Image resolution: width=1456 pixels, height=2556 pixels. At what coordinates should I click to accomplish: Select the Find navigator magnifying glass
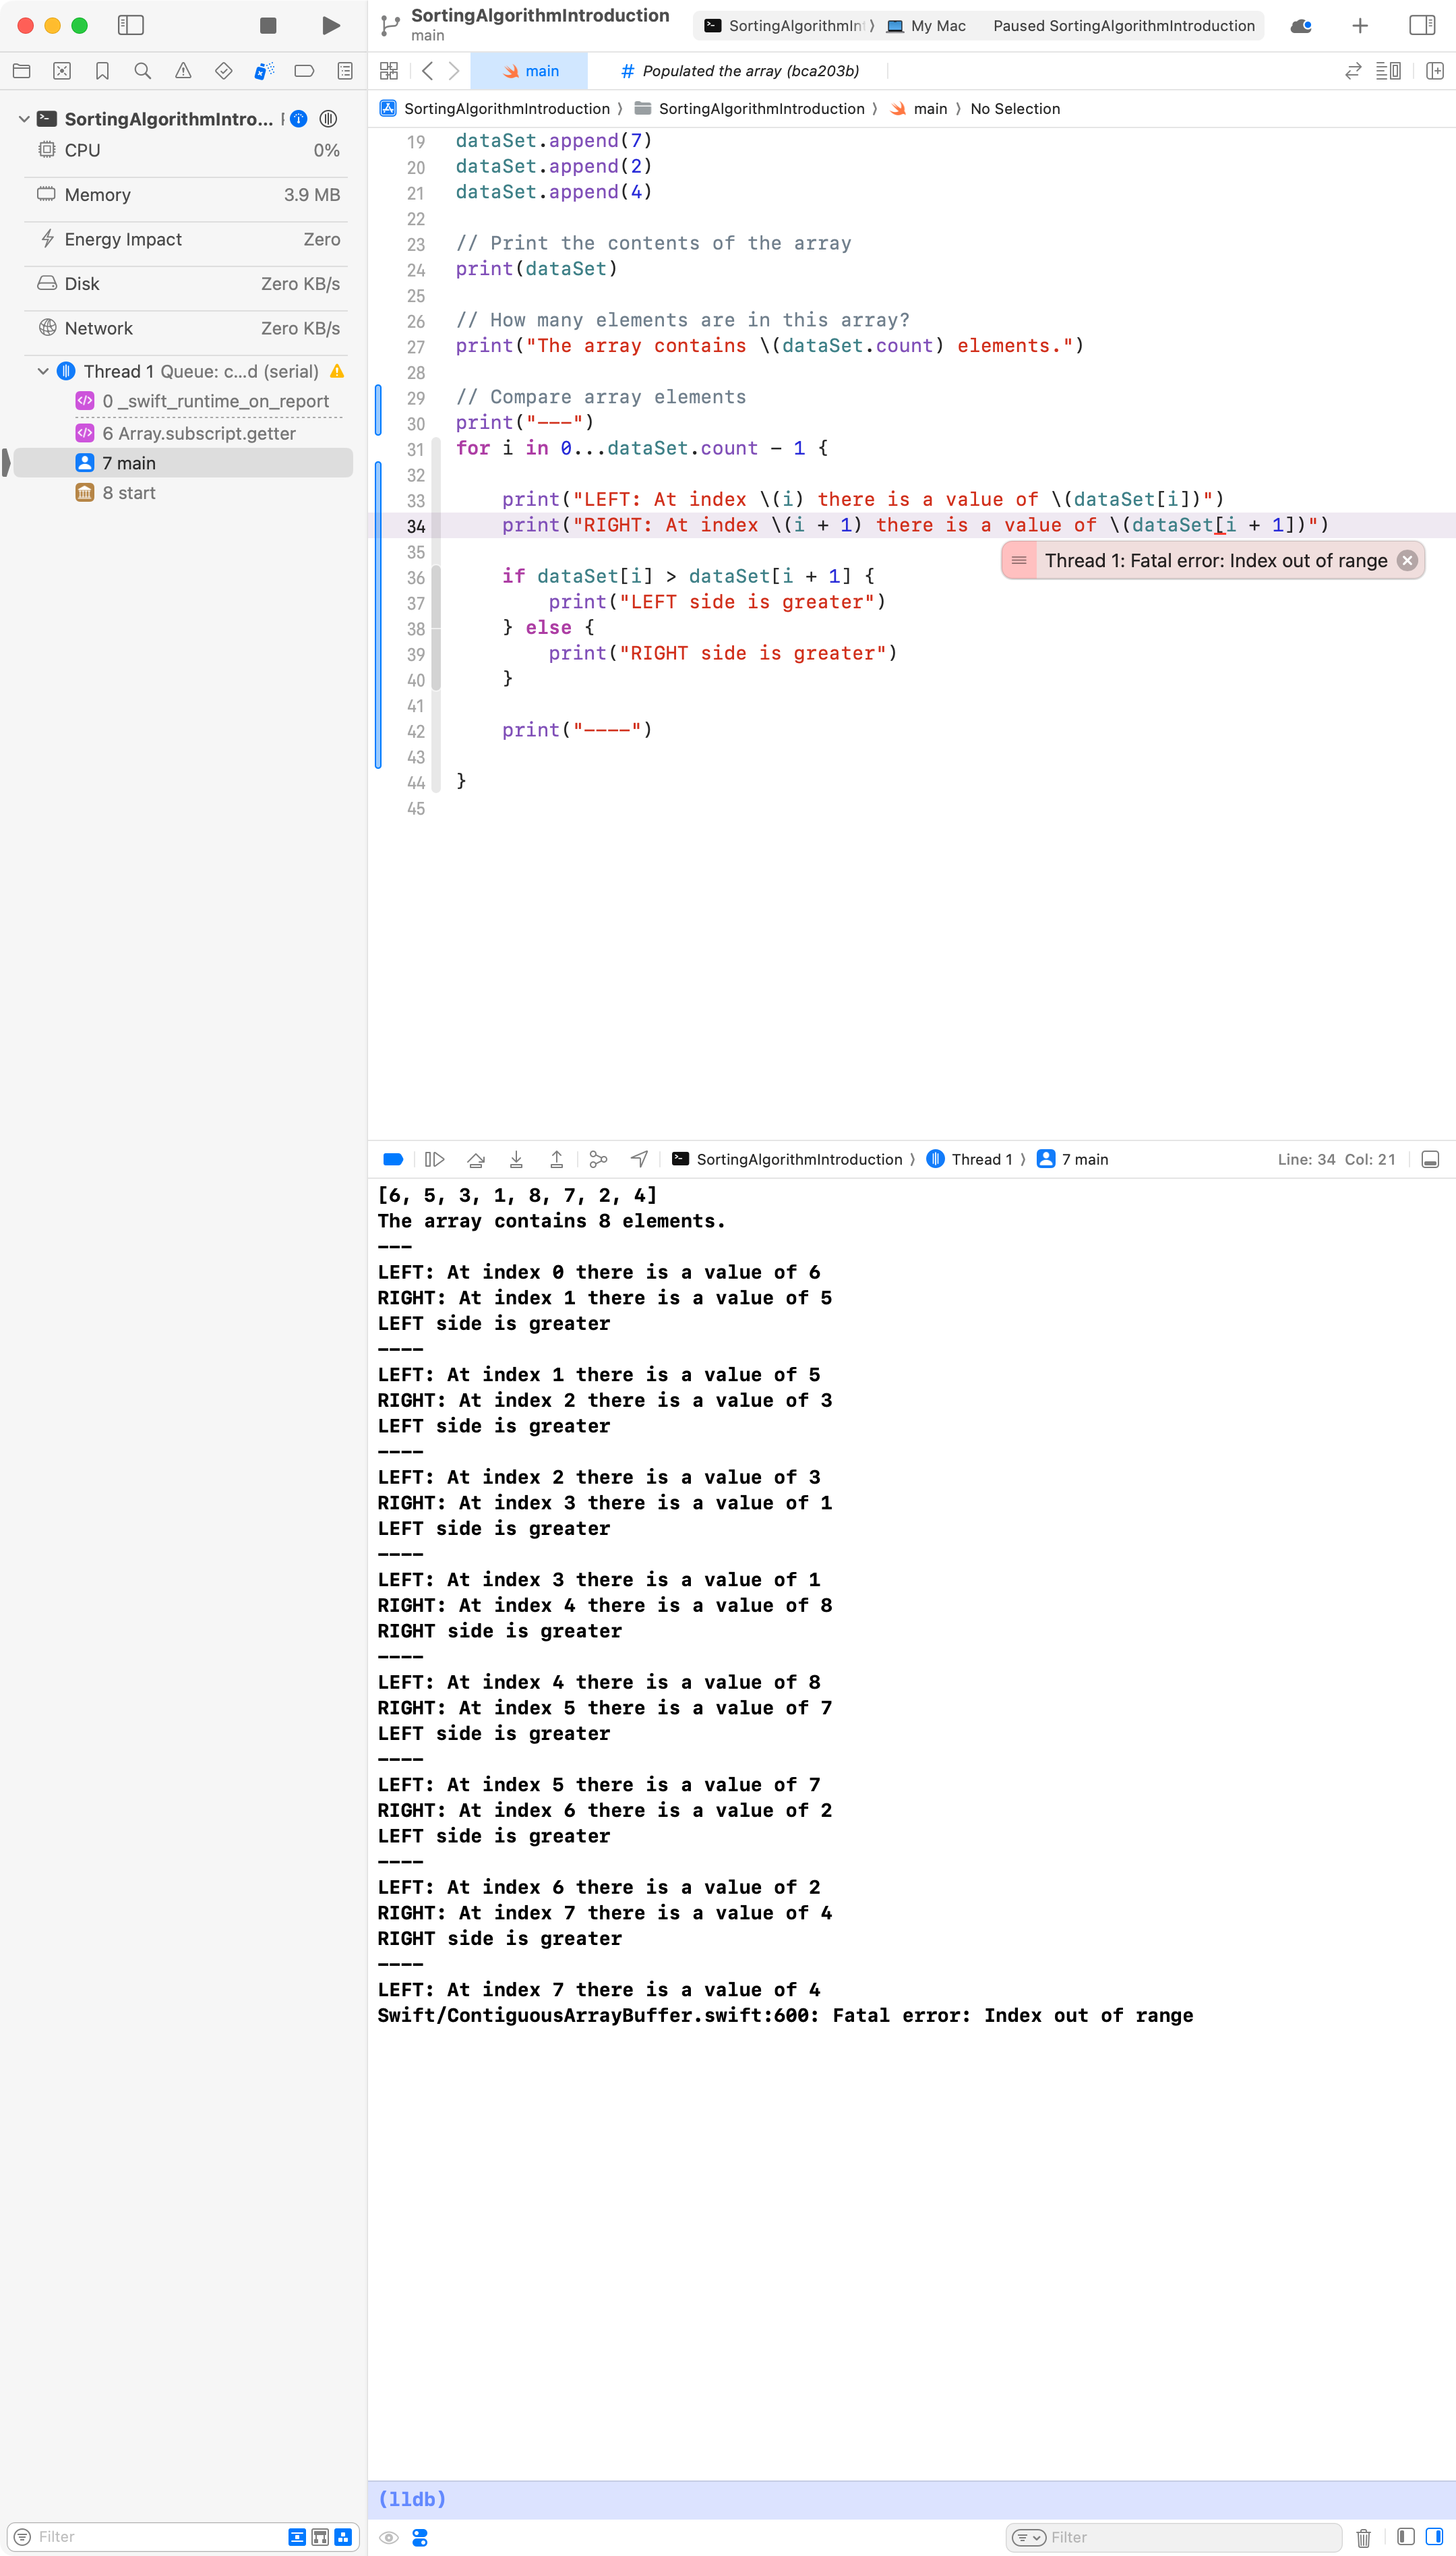tap(142, 71)
